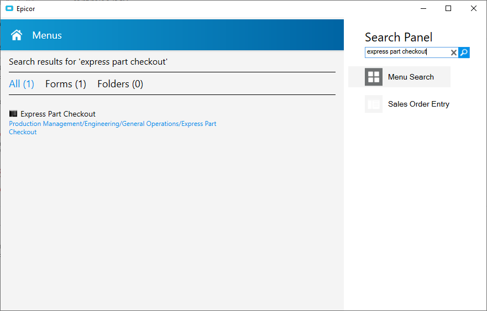This screenshot has height=311, width=487.
Task: Click the form icon beside Express Part Checkout
Action: coord(13,114)
